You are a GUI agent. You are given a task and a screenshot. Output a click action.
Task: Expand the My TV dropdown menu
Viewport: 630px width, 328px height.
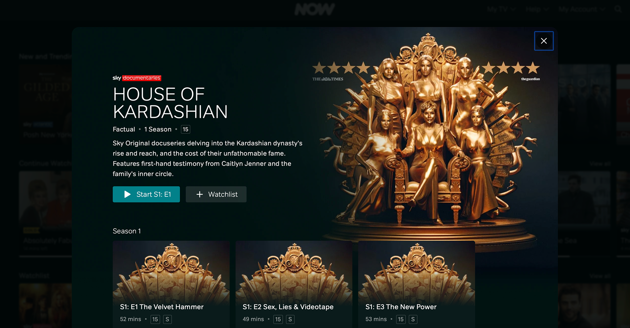tap(501, 9)
